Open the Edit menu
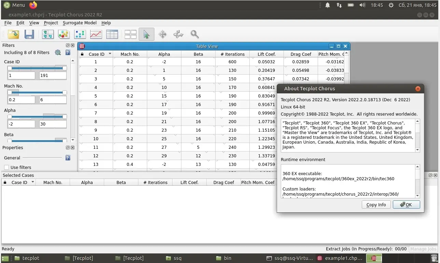440x263 pixels. (x=20, y=23)
